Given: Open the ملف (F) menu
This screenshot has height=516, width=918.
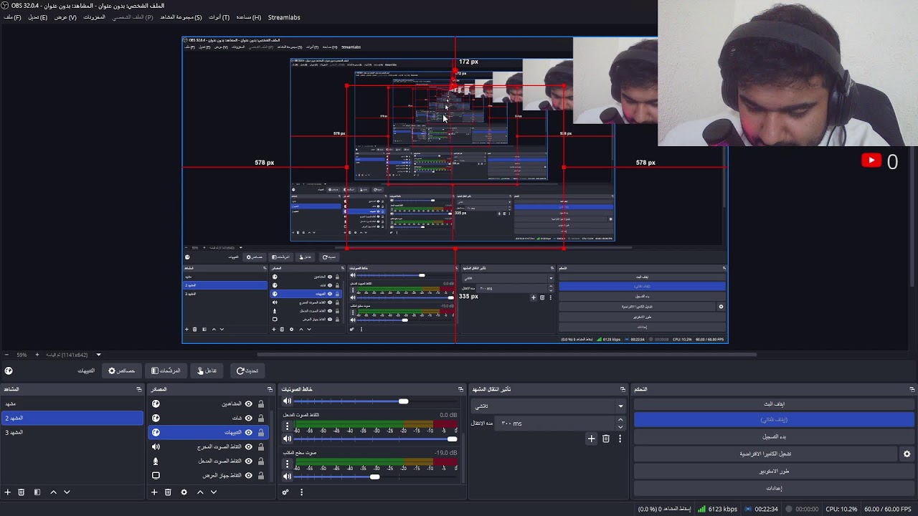Looking at the screenshot, I should (x=12, y=17).
